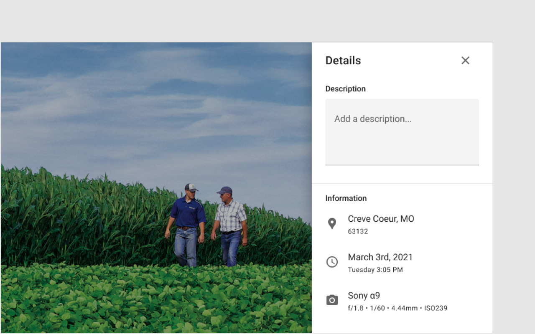This screenshot has height=334, width=535.
Task: Click the f/1.8 exposure settings line
Action: click(397, 308)
